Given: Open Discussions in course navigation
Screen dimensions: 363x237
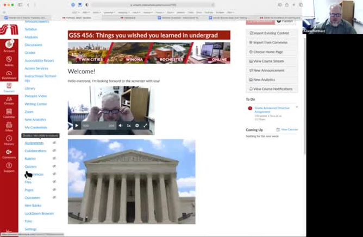Looking at the screenshot, I should (33, 45).
